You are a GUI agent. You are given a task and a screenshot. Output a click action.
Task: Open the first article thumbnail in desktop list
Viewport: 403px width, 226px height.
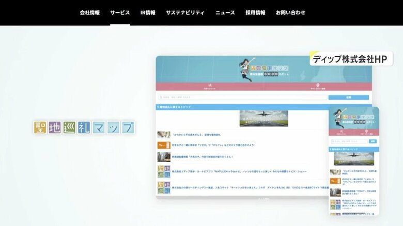coord(164,135)
